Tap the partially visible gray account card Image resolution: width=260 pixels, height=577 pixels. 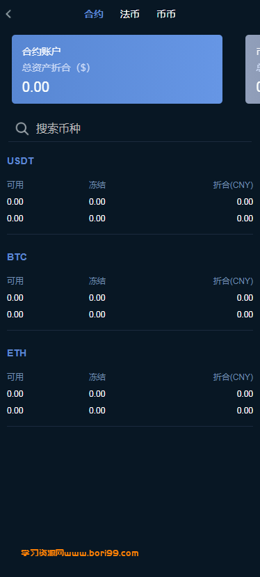point(252,69)
